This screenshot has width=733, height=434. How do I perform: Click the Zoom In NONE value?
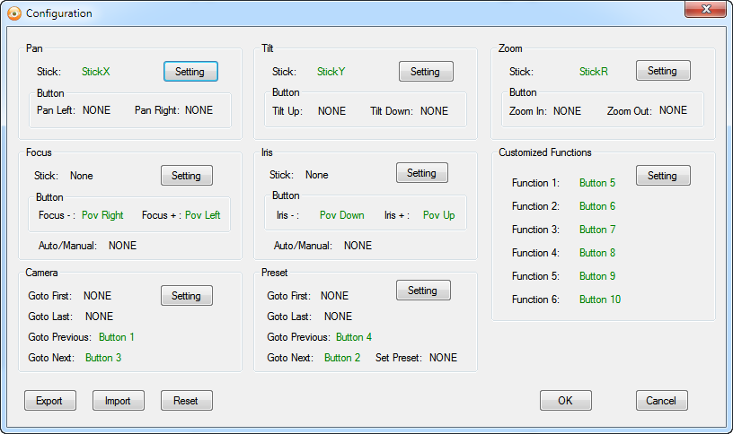pyautogui.click(x=567, y=111)
